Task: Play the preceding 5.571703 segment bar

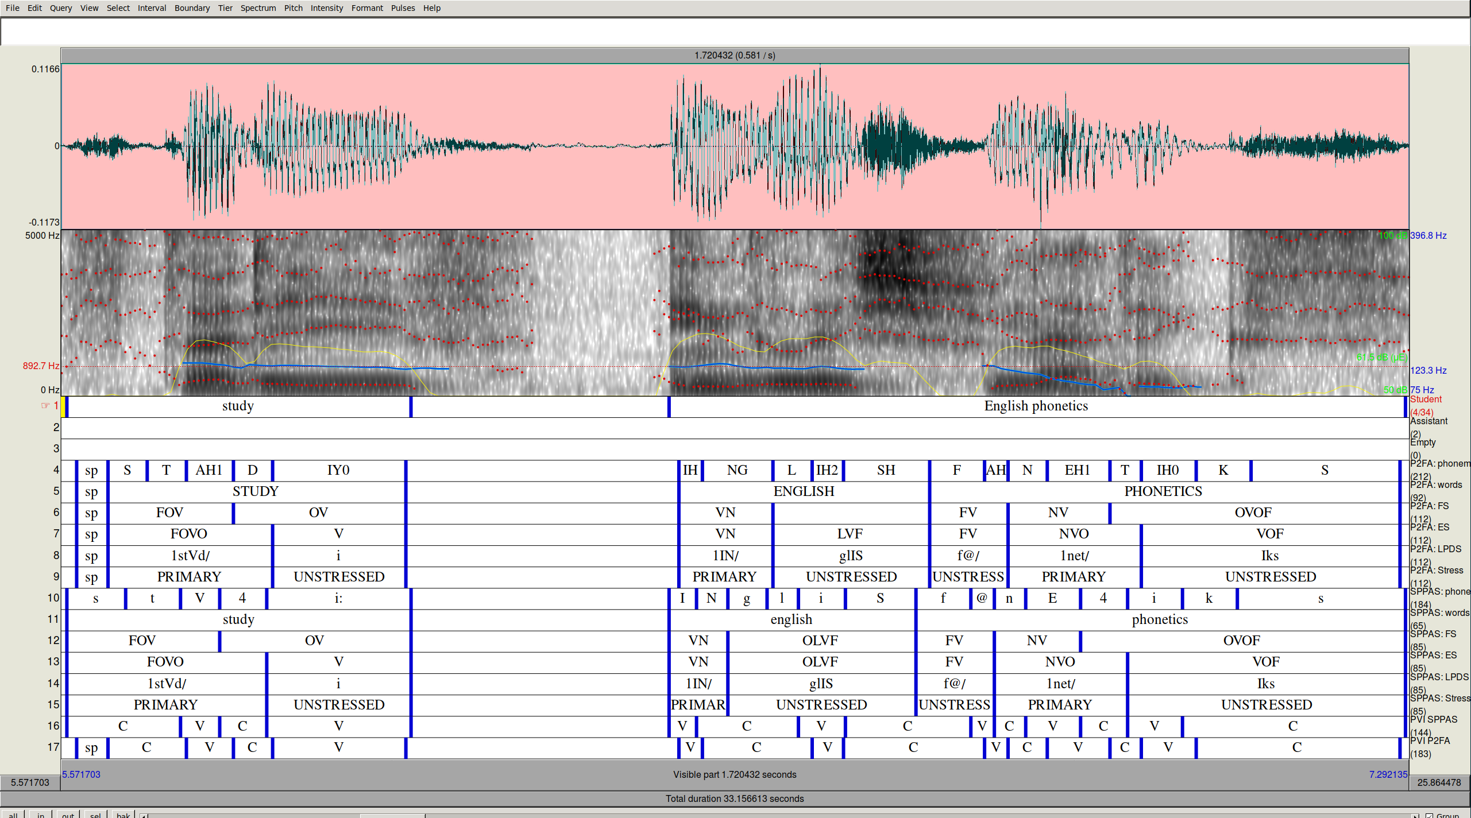Action: point(30,782)
